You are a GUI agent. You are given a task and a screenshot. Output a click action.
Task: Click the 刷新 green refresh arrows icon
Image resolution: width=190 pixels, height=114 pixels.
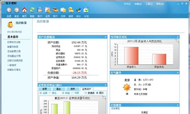[x=32, y=10]
